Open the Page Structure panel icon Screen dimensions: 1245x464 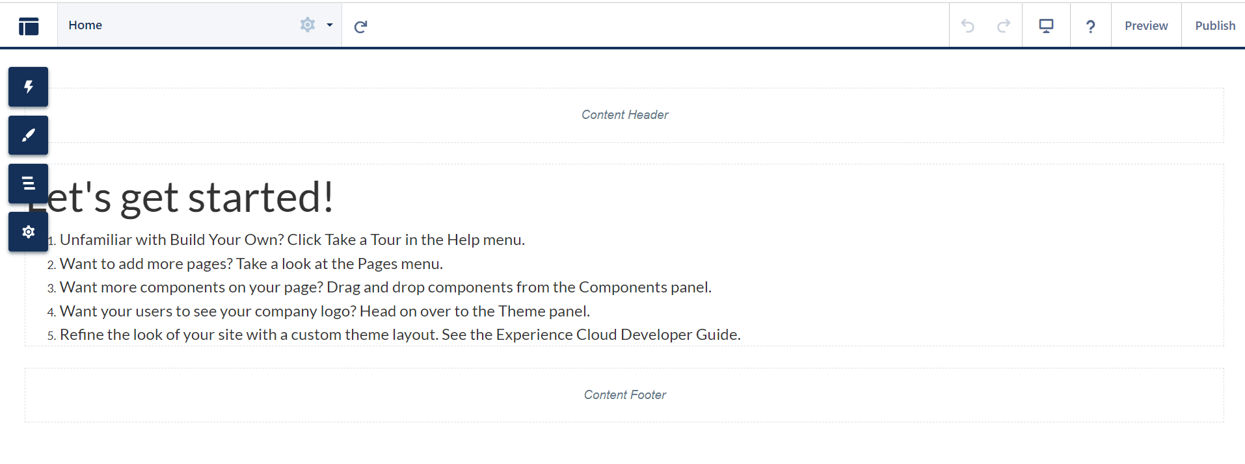pos(28,183)
